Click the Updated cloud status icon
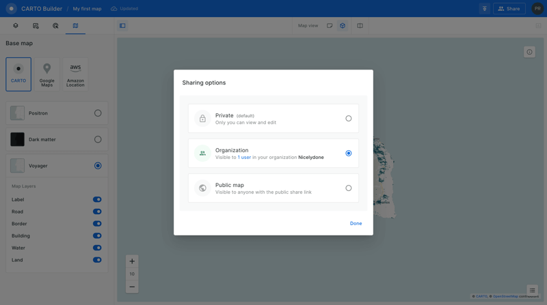The image size is (547, 305). point(114,9)
